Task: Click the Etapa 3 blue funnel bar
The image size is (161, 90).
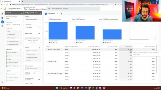Action: click(112, 34)
